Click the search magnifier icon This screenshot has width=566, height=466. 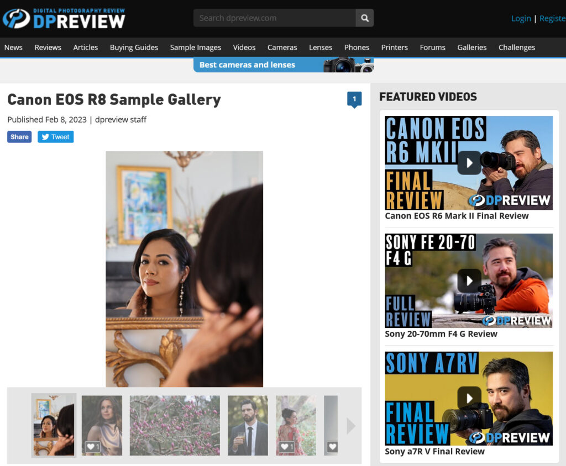[364, 18]
